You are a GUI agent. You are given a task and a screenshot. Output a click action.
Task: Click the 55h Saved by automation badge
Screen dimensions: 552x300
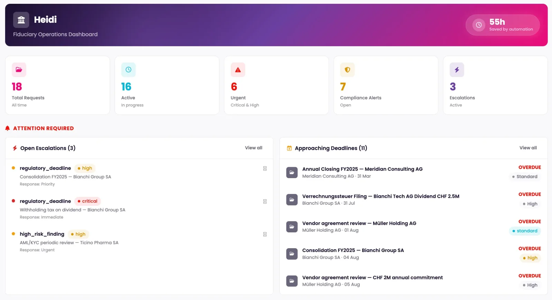[x=503, y=25]
